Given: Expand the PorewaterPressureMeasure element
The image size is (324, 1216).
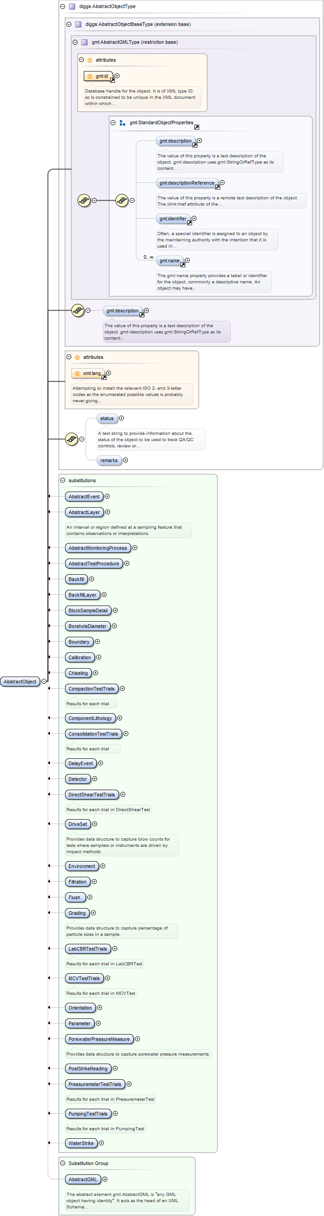Looking at the screenshot, I should 138,1039.
